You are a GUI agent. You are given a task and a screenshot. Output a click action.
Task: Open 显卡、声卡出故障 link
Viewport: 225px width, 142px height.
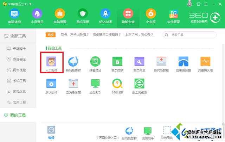coord(75,35)
